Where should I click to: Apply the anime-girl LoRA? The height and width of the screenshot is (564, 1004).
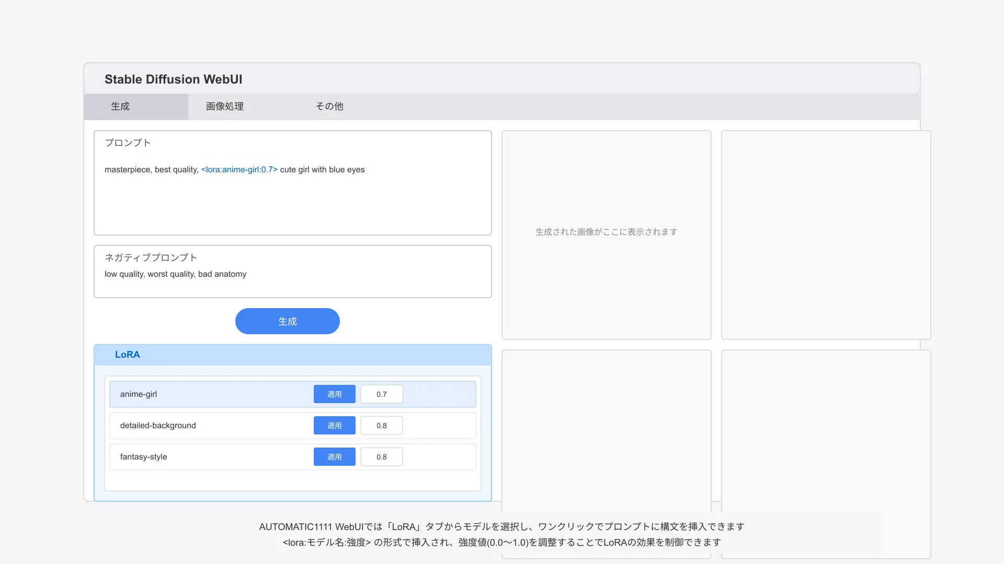coord(335,394)
